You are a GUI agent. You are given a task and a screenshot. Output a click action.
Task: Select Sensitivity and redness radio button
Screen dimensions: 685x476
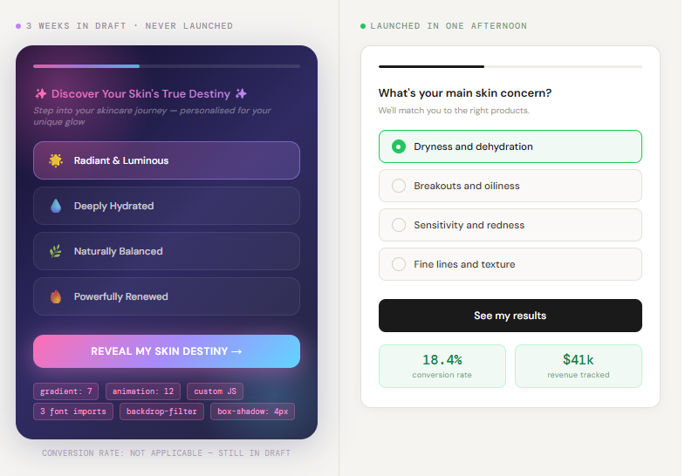[399, 225]
